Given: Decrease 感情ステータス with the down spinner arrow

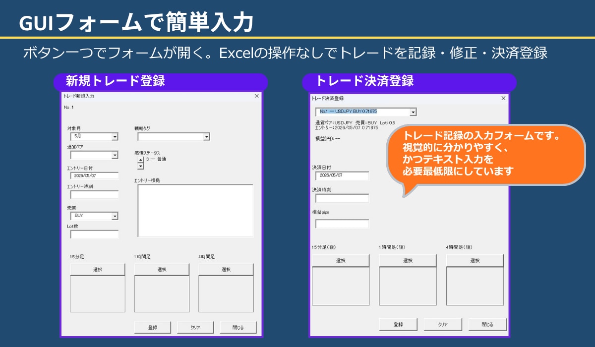Looking at the screenshot, I should coord(140,167).
